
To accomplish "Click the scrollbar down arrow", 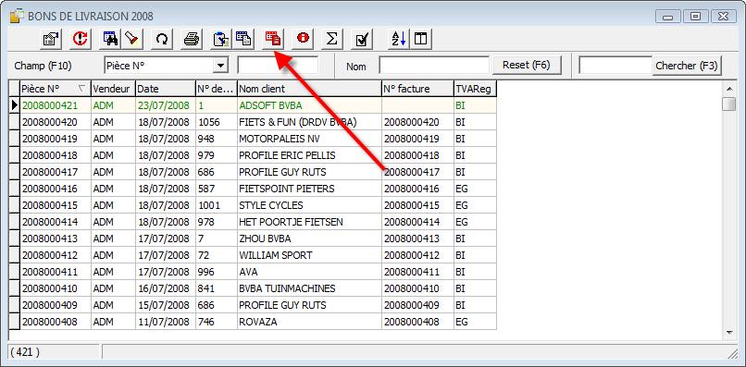I will pos(728,332).
